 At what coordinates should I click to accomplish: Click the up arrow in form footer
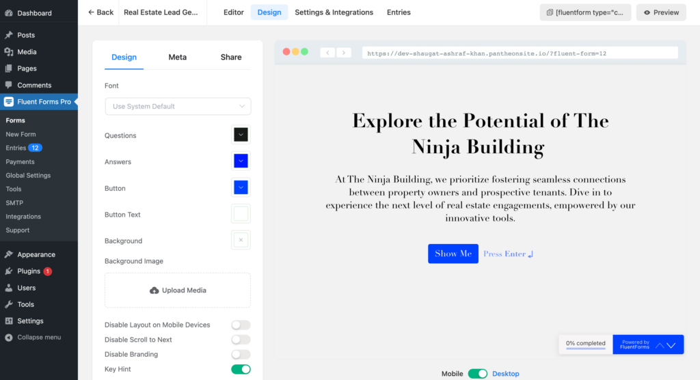[x=660, y=345]
